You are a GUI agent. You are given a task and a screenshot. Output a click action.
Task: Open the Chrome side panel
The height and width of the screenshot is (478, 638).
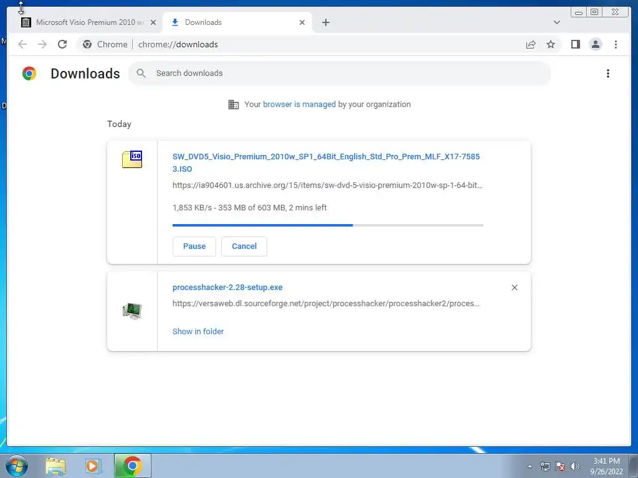point(575,44)
